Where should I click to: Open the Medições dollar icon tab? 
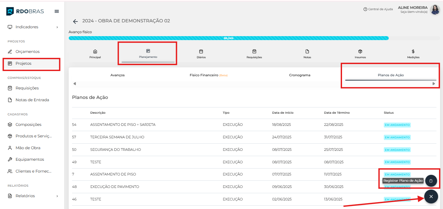pyautogui.click(x=413, y=54)
